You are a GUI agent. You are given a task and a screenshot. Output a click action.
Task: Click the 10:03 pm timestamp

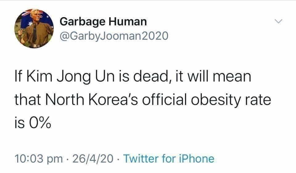[39, 159]
